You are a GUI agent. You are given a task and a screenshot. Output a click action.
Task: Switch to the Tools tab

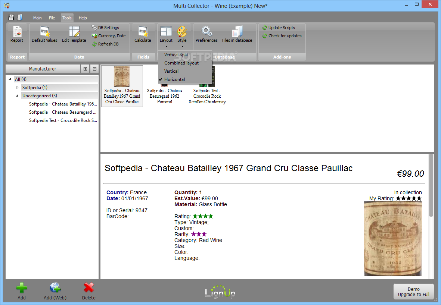(x=67, y=18)
